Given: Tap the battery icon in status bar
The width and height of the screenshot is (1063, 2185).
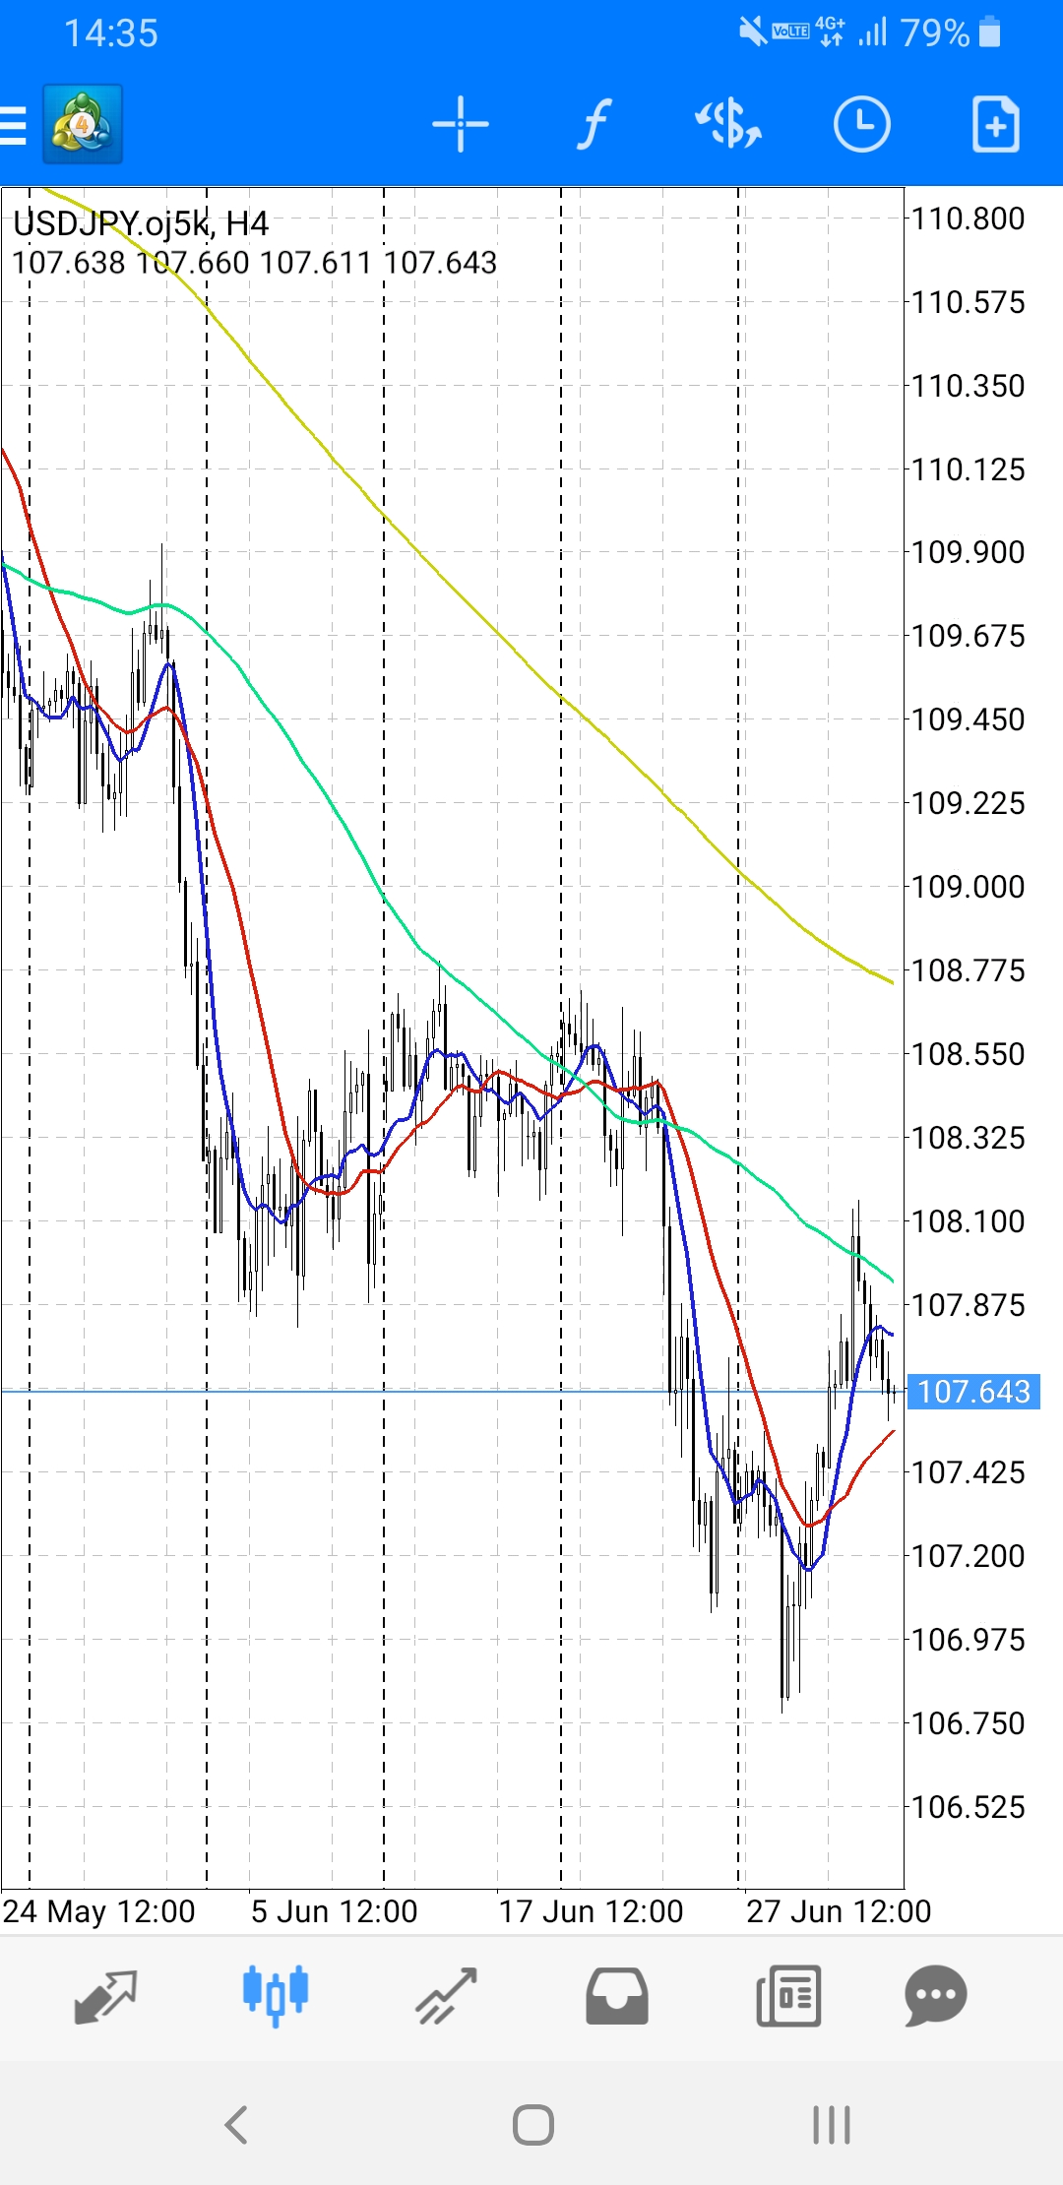Looking at the screenshot, I should point(990,32).
